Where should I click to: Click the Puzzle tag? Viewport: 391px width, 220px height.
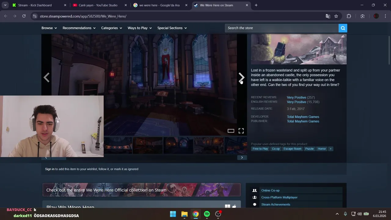pyautogui.click(x=309, y=149)
